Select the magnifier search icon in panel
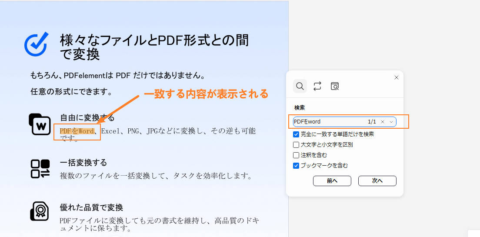Viewport: 480px width, 237px height. pos(300,86)
